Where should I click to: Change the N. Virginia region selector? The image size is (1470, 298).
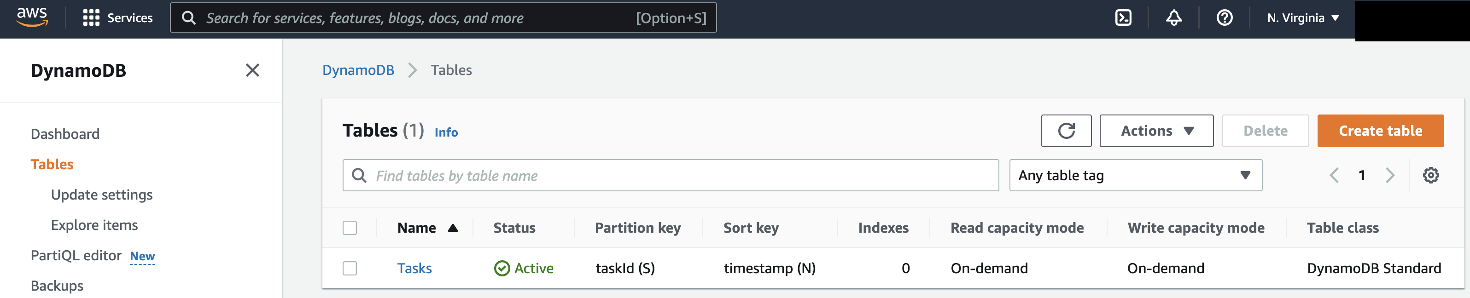[x=1303, y=17]
